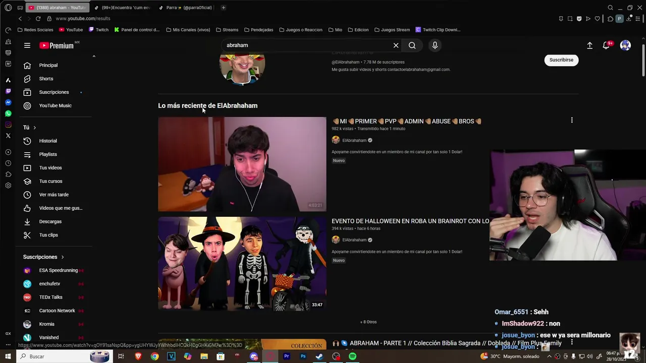Add page to favorites with heart icon
The width and height of the screenshot is (646, 363).
point(597,19)
